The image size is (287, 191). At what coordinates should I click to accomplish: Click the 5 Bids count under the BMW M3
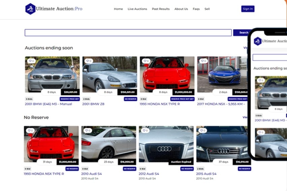pos(29,99)
